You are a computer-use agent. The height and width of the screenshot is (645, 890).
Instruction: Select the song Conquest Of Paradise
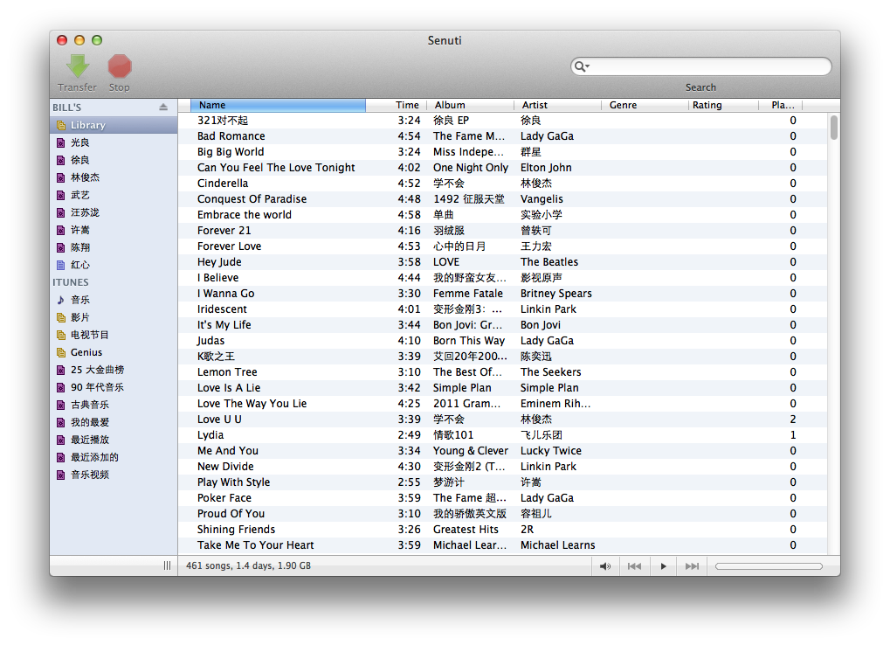coord(502,199)
